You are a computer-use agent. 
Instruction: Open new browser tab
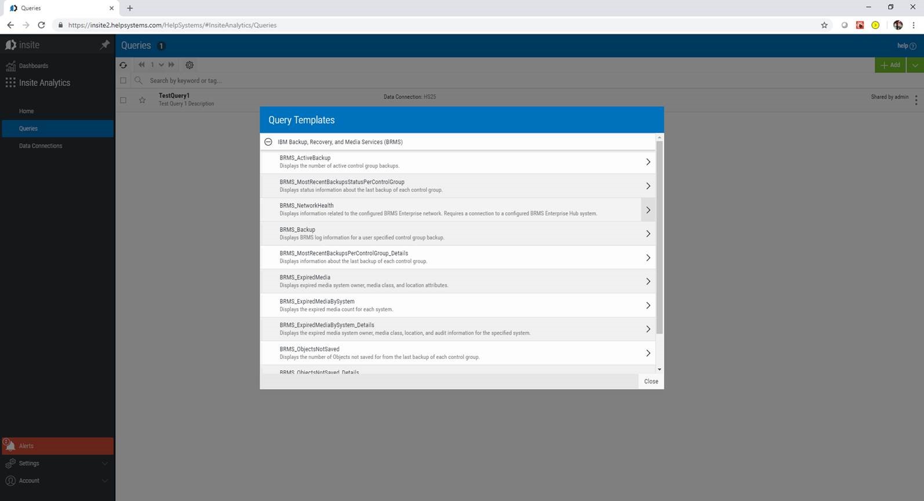point(130,8)
